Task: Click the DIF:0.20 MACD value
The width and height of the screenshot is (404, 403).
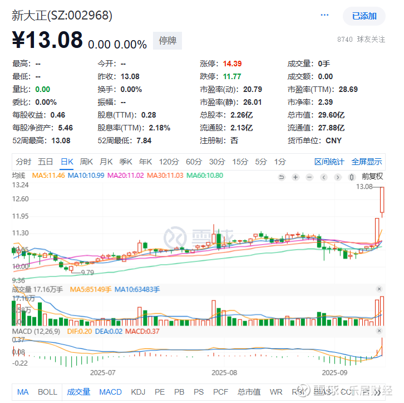Action: [x=80, y=331]
